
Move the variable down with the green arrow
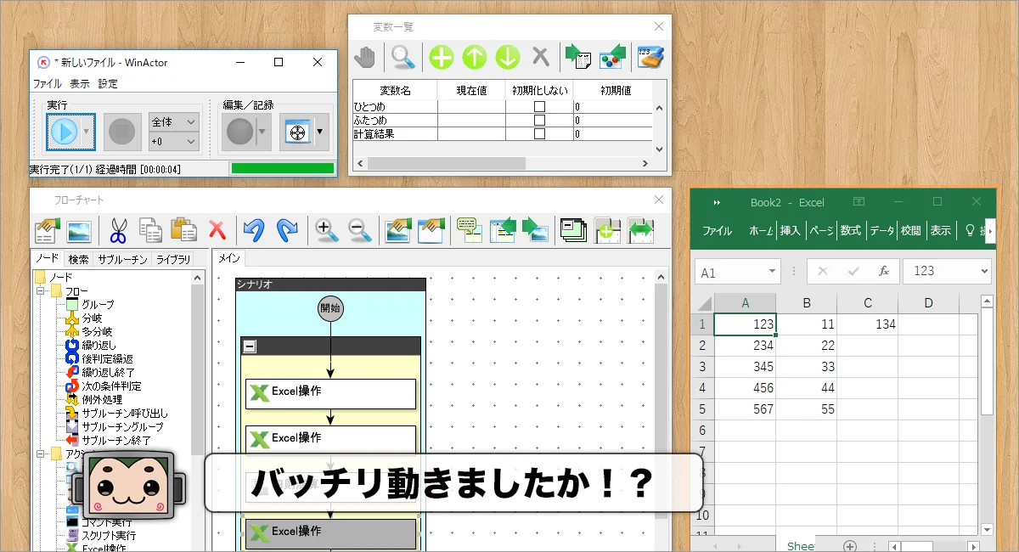click(508, 57)
